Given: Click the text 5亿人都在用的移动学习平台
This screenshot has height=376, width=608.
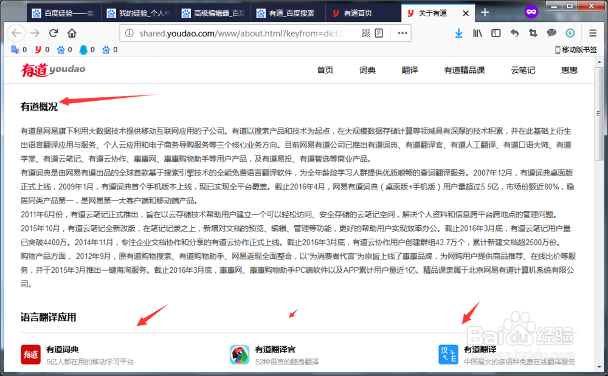Looking at the screenshot, I should click(x=90, y=361).
